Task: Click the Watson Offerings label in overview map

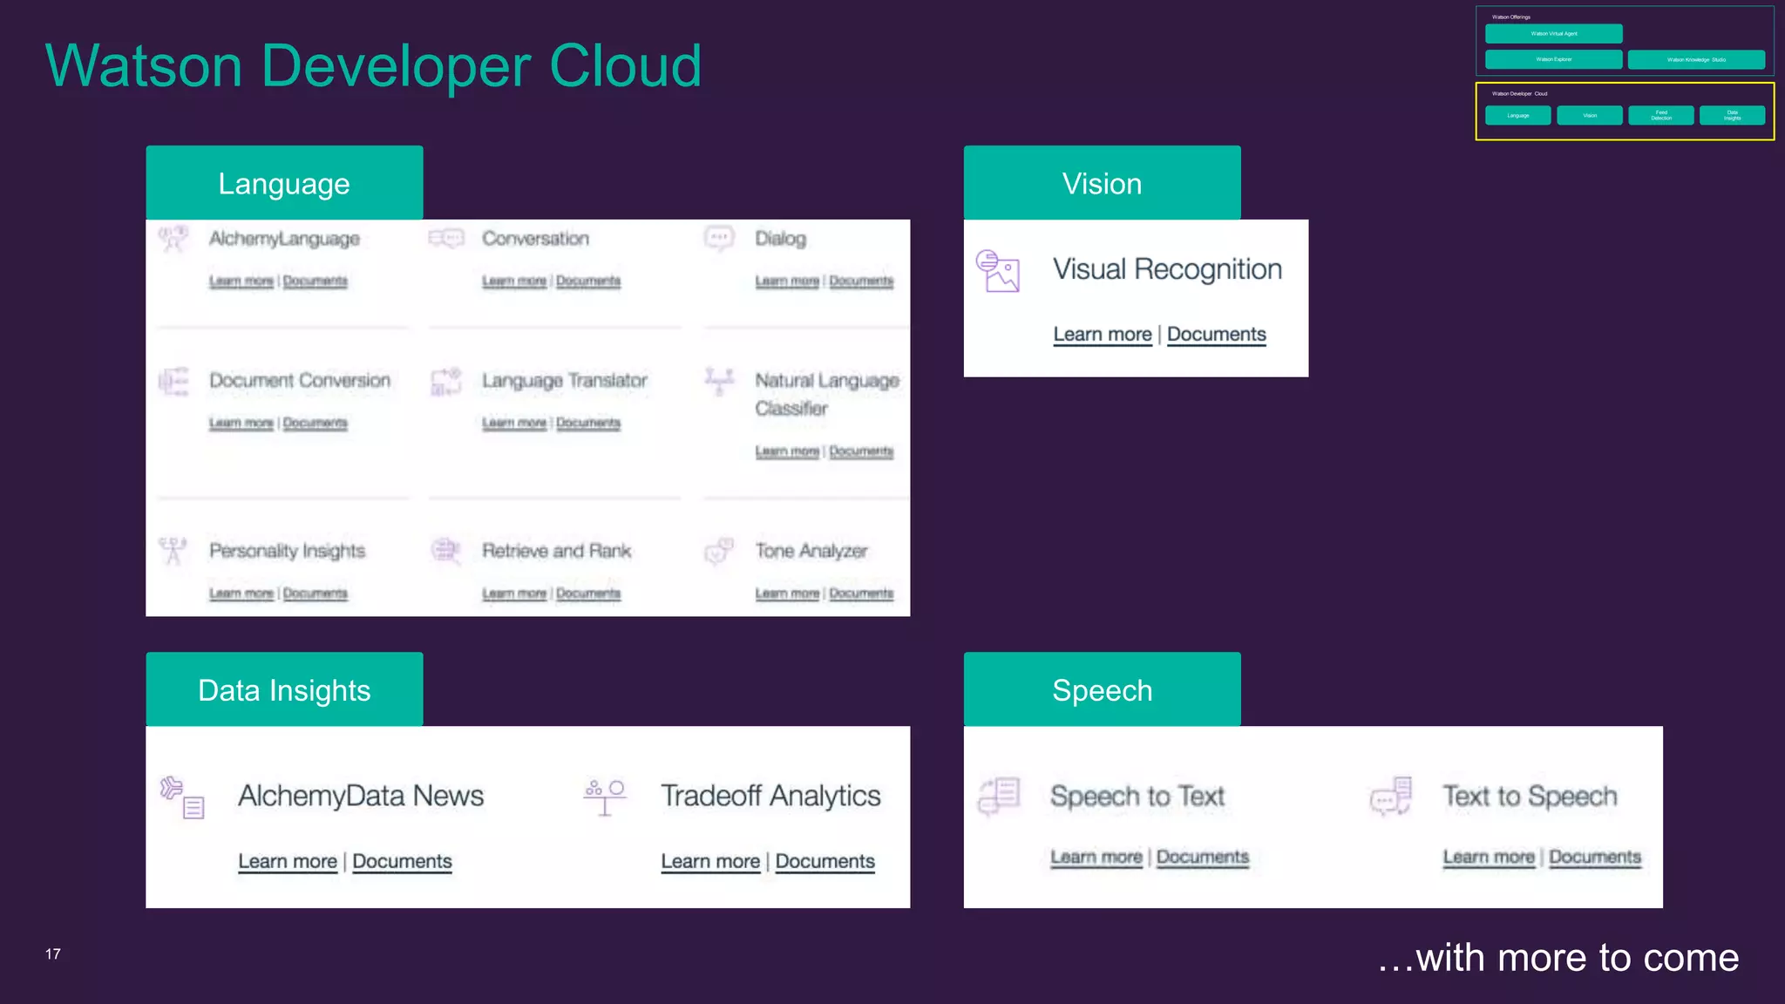Action: [1511, 17]
